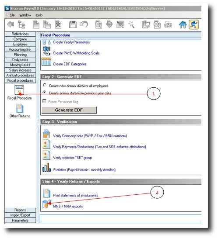Click the filter funnel toolbar icon
The image size is (218, 238).
click(109, 24)
